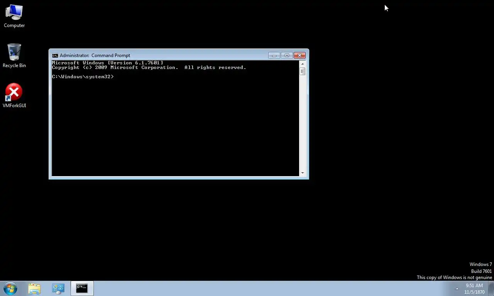Open the clock showing 9:51 AM
Screen dimensions: 494x296
(x=474, y=289)
